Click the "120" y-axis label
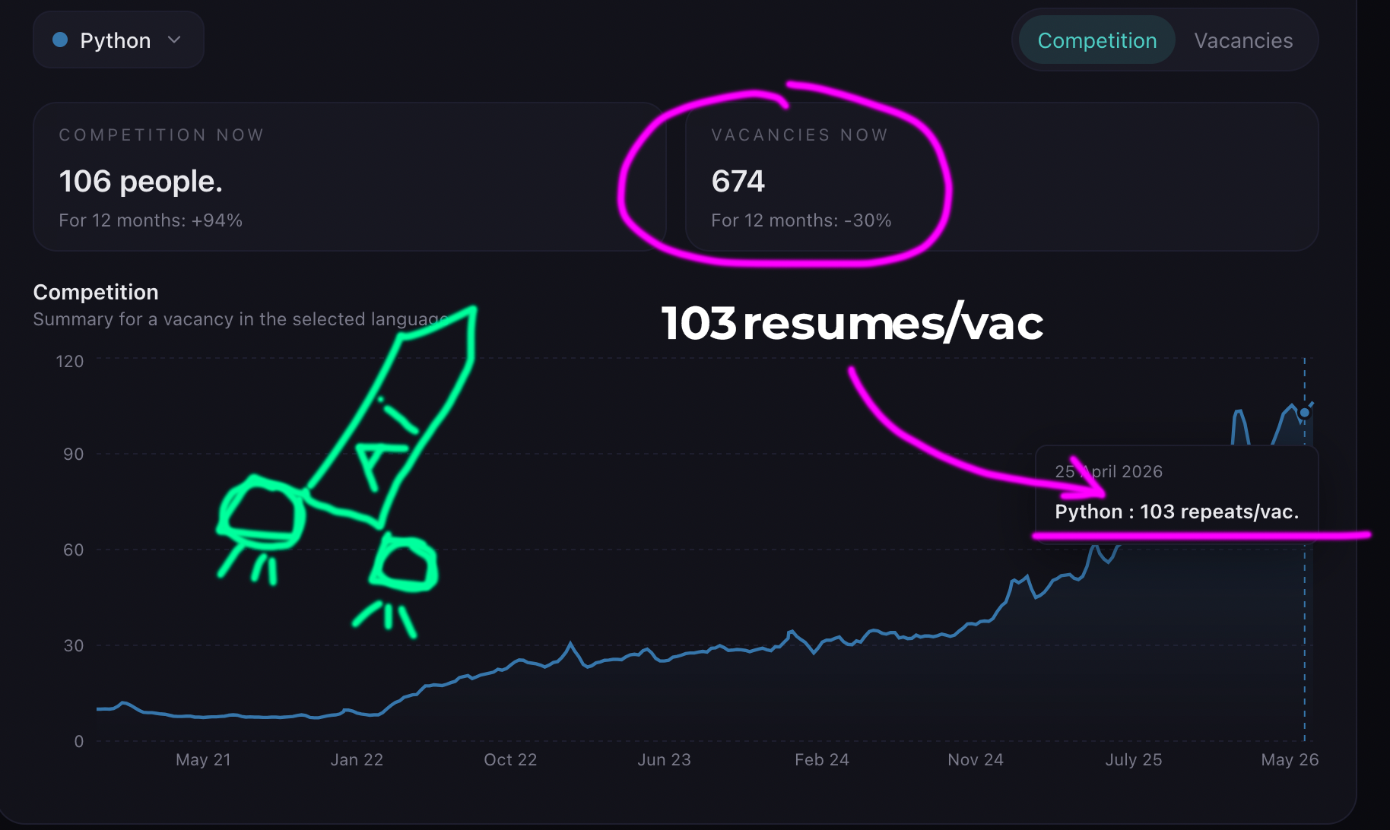The image size is (1390, 830). tap(70, 361)
